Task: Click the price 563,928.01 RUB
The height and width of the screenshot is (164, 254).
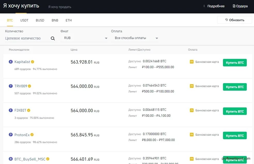Action: [x=85, y=62]
